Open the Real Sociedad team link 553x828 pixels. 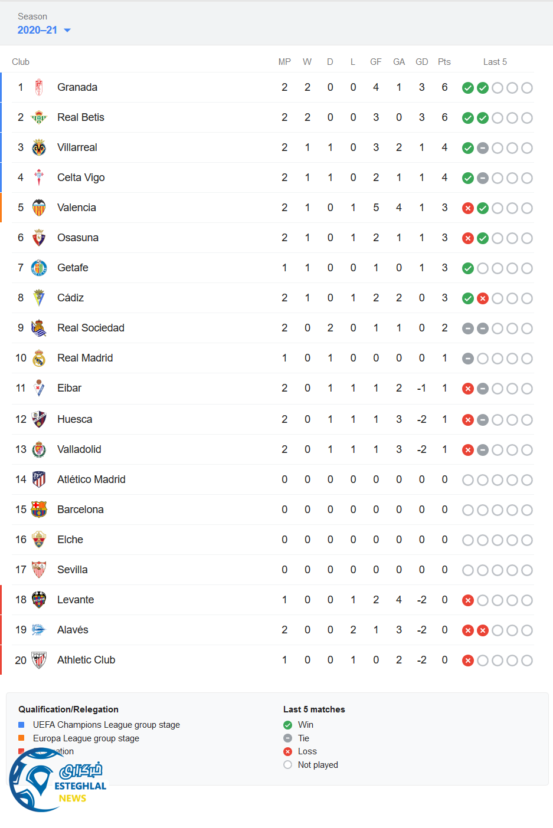(91, 328)
